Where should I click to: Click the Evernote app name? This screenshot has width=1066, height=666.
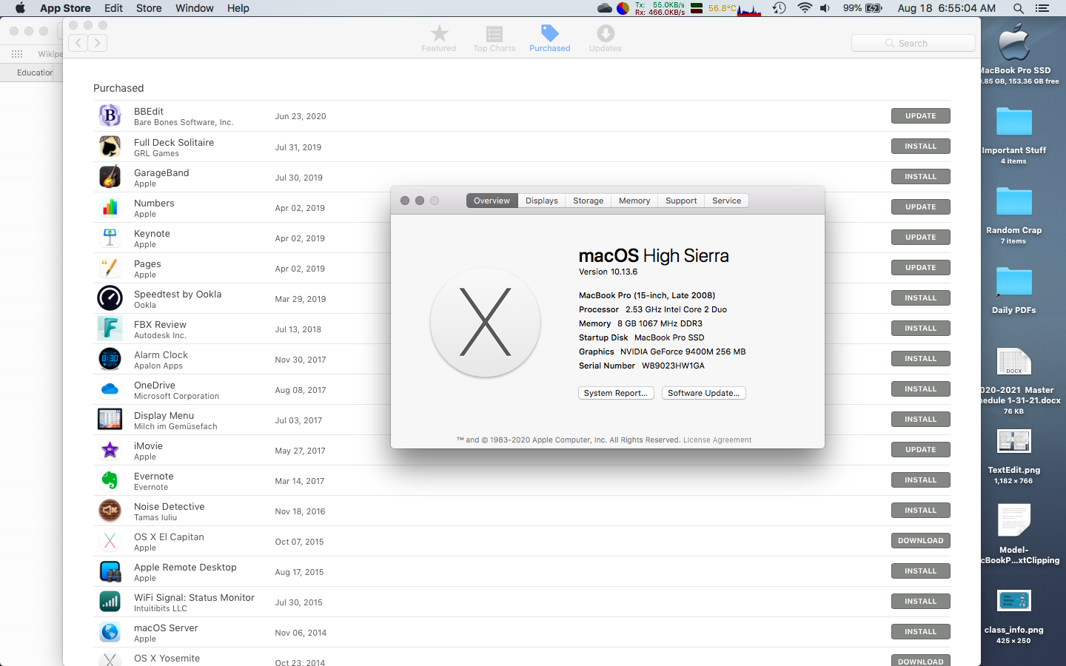(154, 477)
